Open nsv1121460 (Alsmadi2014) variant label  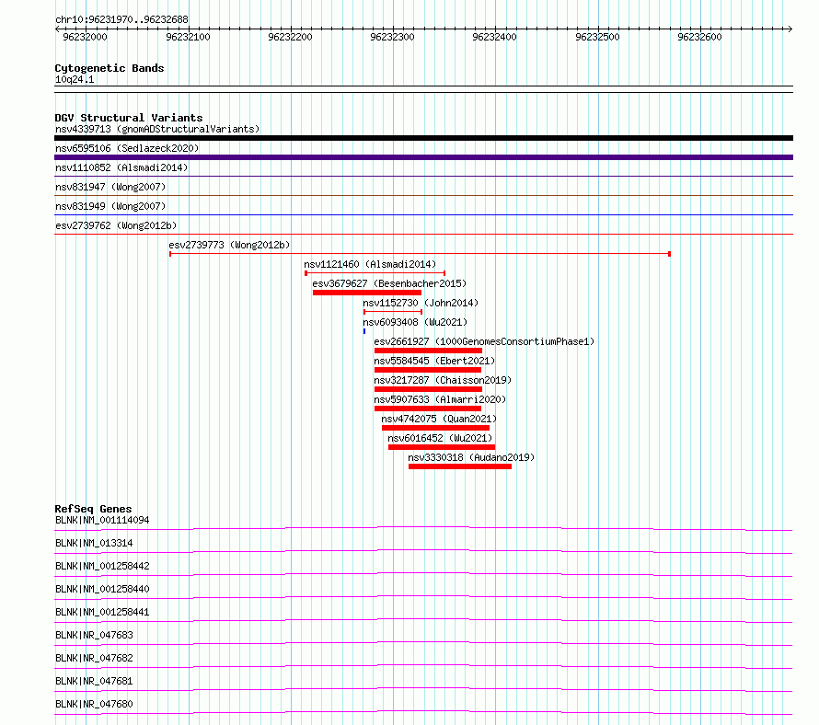[x=370, y=264]
